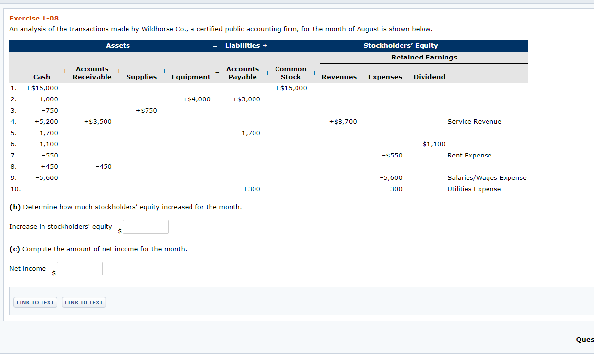Click the +$4,000 Equipment value
Viewport: 594px width, 354px height.
tap(196, 99)
